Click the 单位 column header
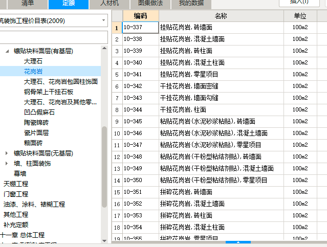327x247 pixels. pyautogui.click(x=300, y=16)
